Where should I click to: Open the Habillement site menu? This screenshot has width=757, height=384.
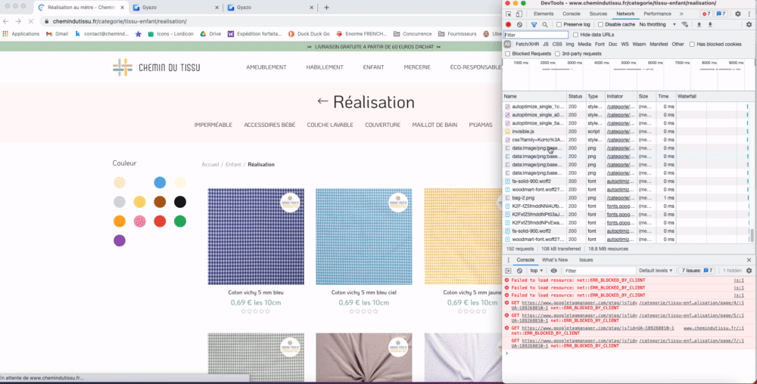click(325, 67)
